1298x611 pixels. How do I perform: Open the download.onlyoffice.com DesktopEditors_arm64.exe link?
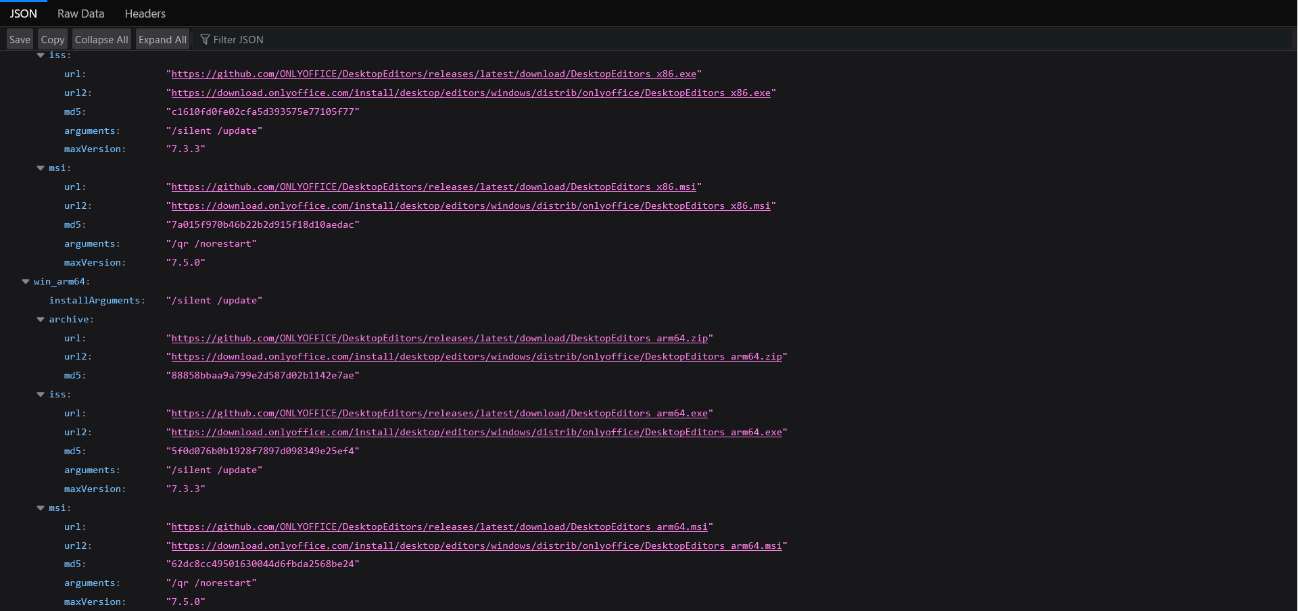476,433
